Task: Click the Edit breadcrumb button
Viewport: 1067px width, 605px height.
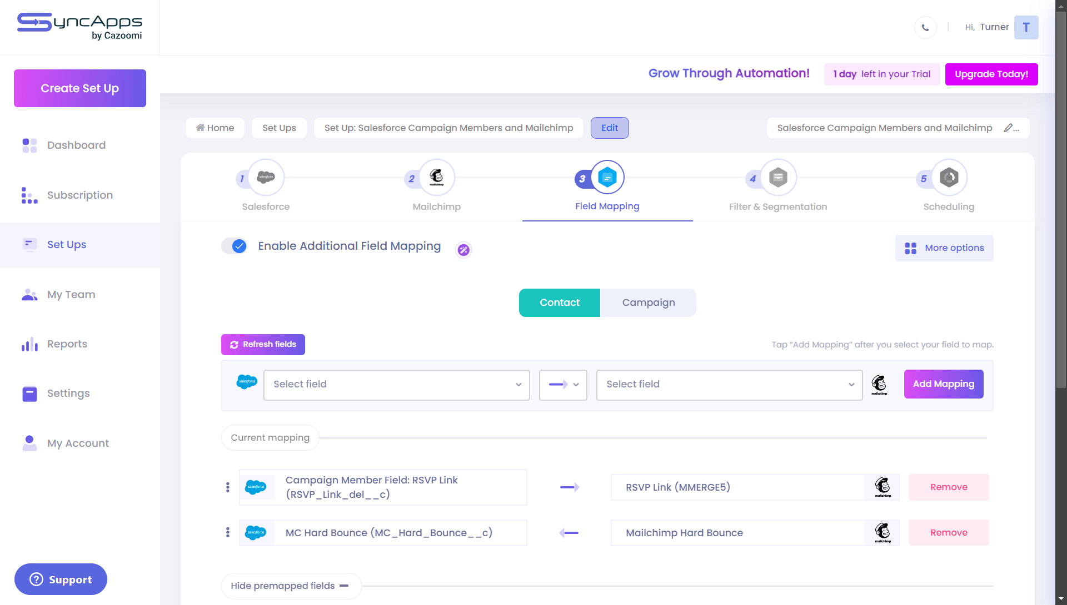Action: click(610, 128)
